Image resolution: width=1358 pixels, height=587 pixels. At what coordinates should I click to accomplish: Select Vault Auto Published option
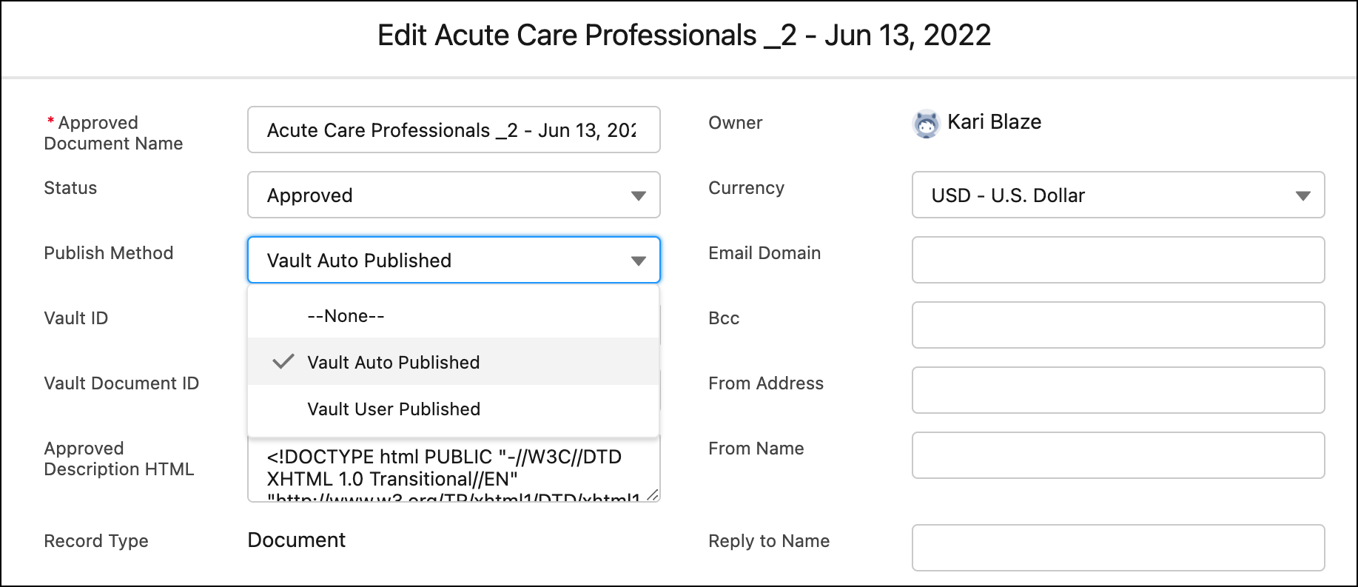pos(394,363)
